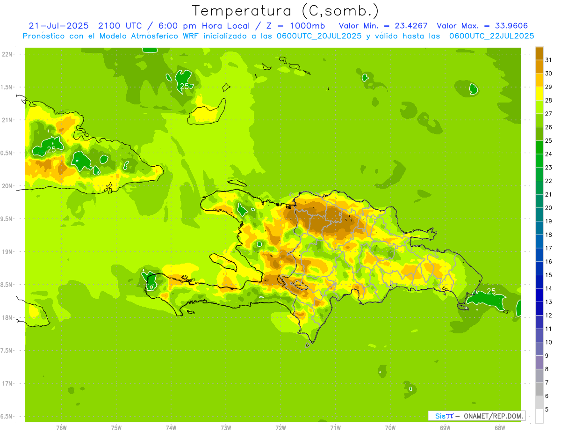Click the legend swatch between 26 and 27
The image size is (561, 434).
tap(539, 120)
